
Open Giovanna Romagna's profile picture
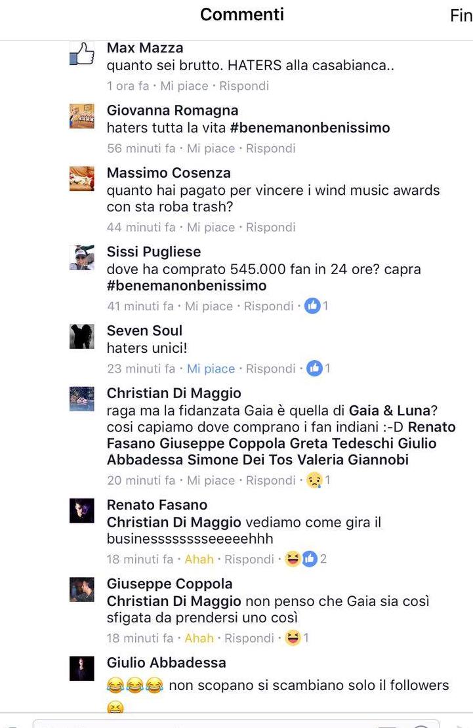click(x=82, y=116)
